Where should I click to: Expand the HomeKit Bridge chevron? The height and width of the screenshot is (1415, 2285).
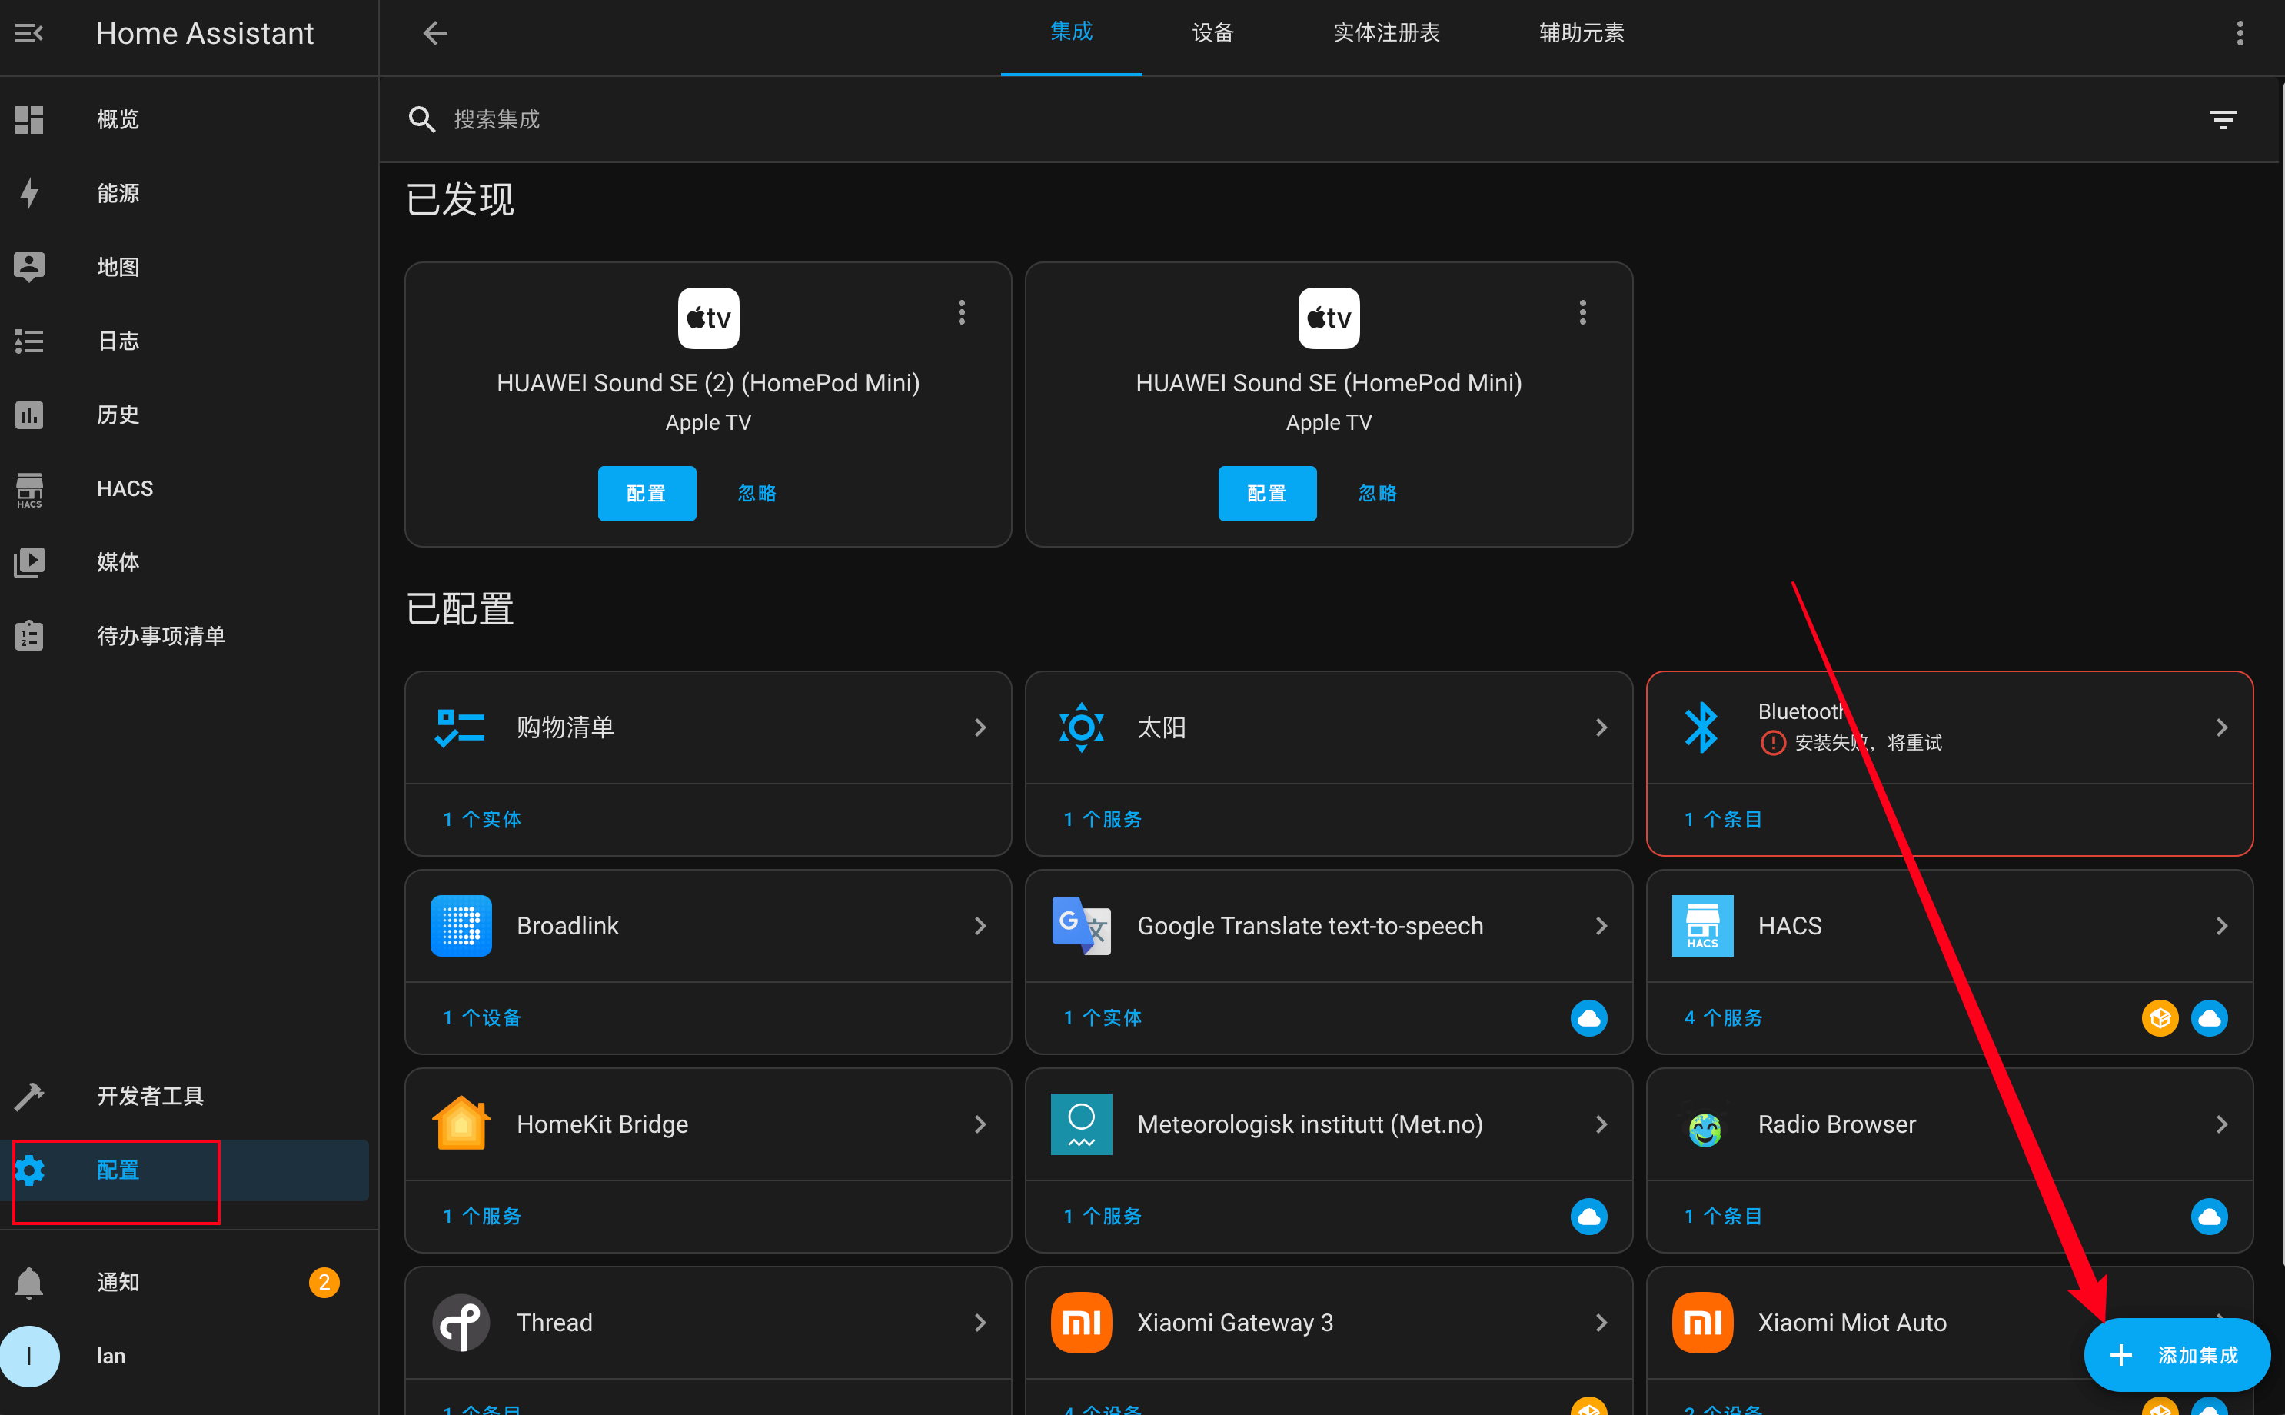pos(980,1124)
